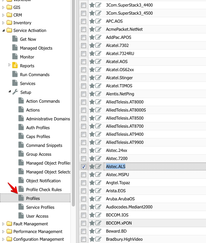
Task: Click star icon for BDCOM.xPON
Action: pyautogui.click(x=92, y=223)
